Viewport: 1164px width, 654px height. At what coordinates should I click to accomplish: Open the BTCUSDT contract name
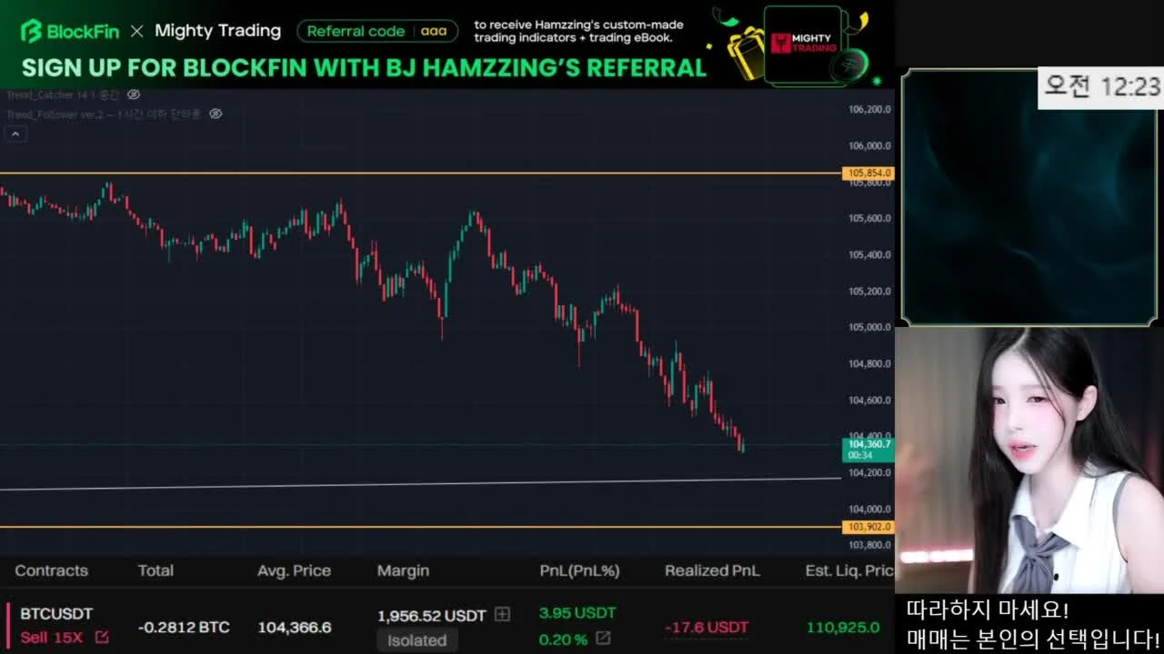[x=56, y=614]
